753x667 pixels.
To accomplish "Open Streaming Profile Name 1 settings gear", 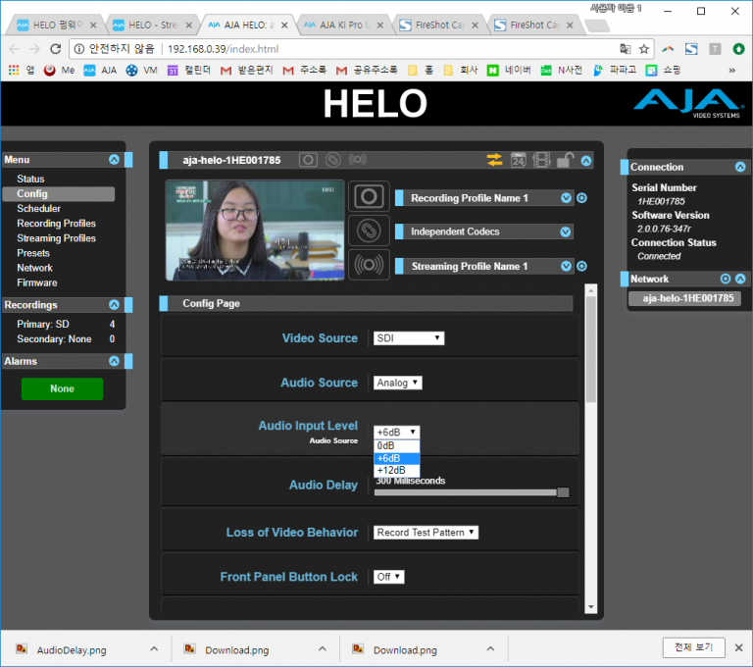I will click(x=581, y=266).
